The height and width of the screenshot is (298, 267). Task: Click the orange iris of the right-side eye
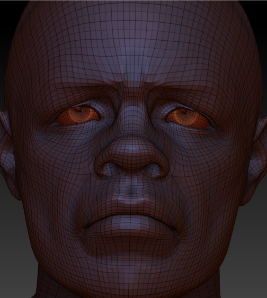click(x=188, y=117)
